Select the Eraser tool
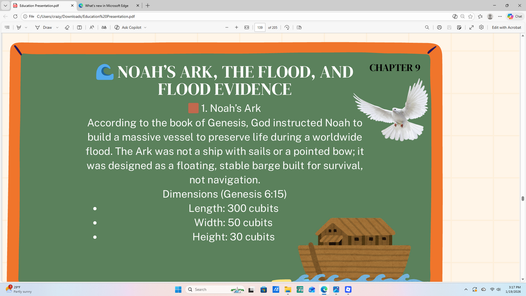Image resolution: width=526 pixels, height=296 pixels. [x=67, y=27]
